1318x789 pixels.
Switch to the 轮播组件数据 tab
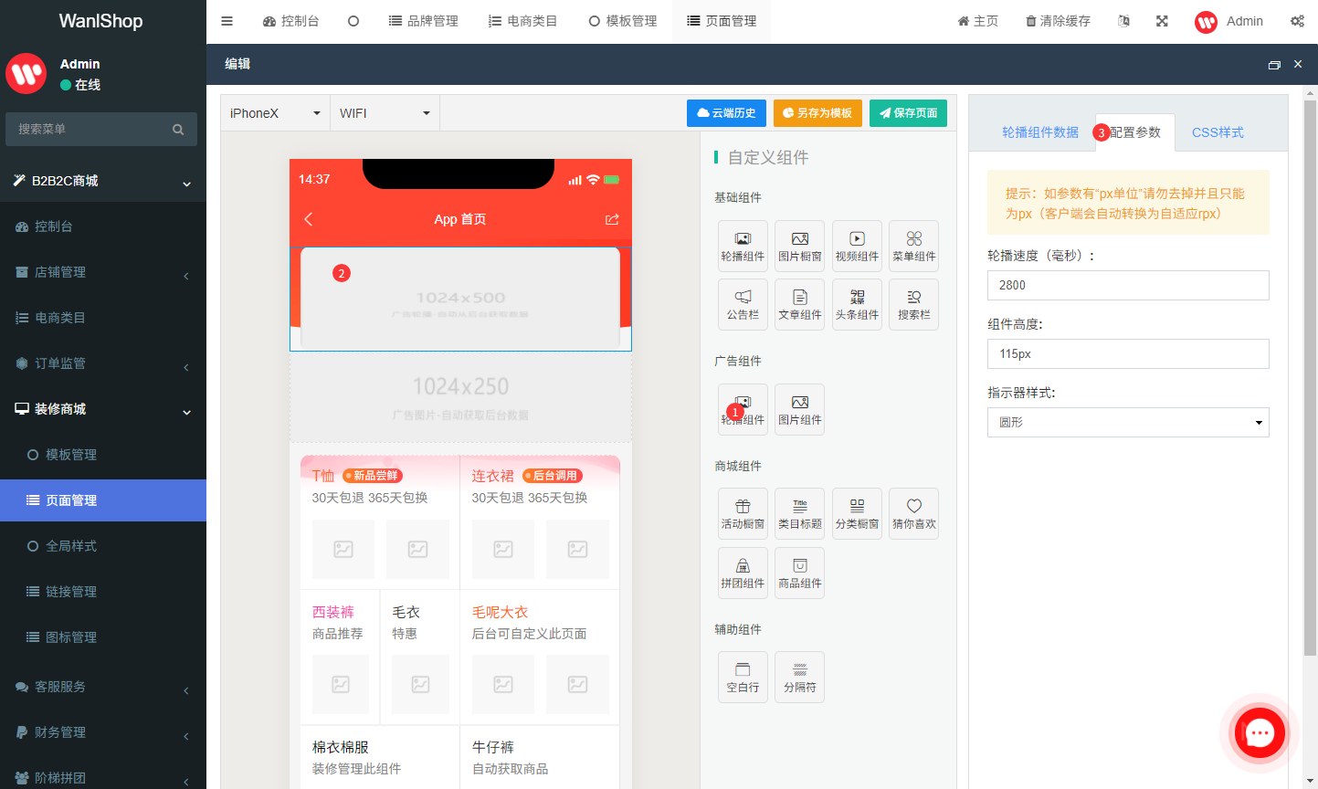click(x=1039, y=132)
